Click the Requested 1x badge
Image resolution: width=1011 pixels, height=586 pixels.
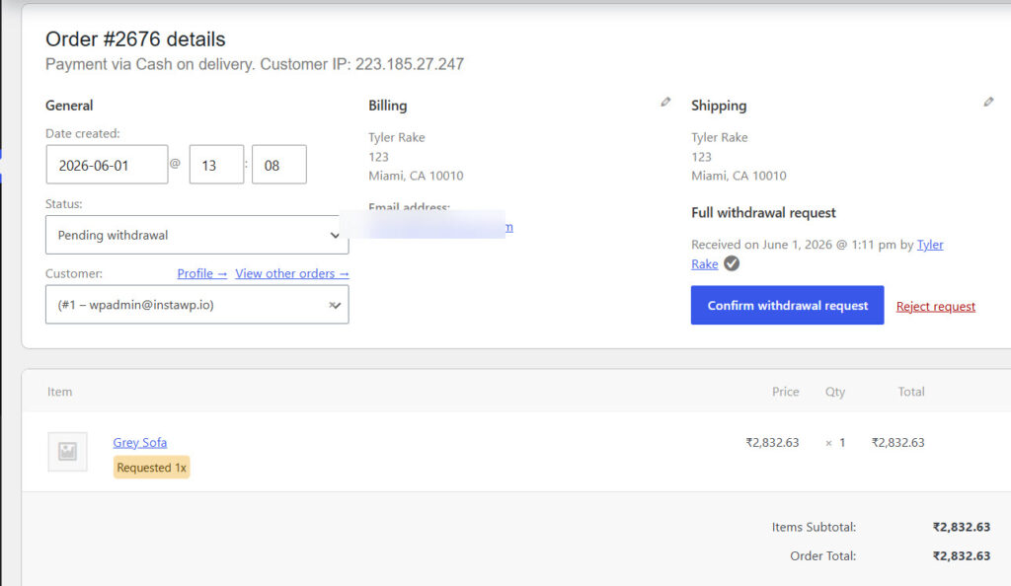(x=151, y=468)
